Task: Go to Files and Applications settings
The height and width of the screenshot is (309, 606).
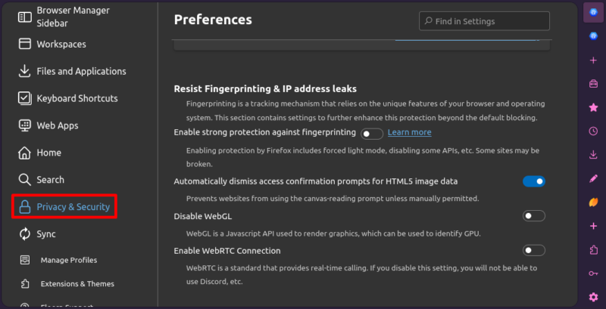Action: [80, 71]
